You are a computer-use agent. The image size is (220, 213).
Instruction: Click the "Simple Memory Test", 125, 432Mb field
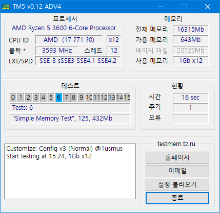(x=70, y=119)
